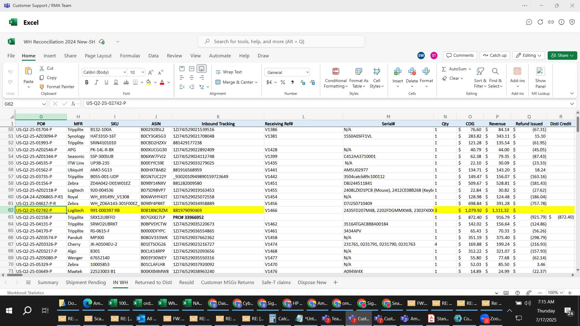Viewport: 580px width, 326px height.
Task: Open the fill color dropdown arrow
Action: [155, 82]
